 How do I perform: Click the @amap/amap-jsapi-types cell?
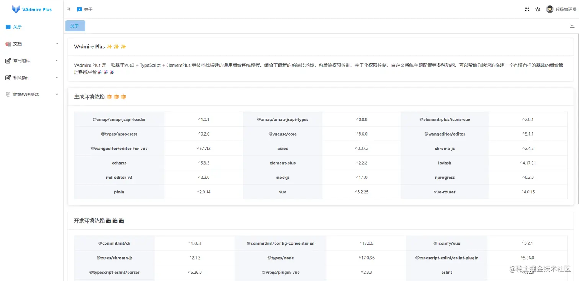[x=283, y=119]
